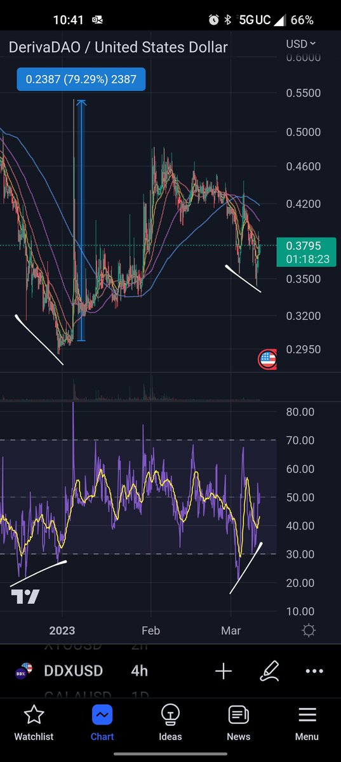Tap the battery indicator in status bar

click(302, 20)
